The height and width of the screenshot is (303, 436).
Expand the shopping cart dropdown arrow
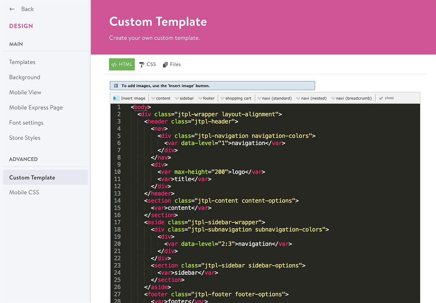pos(223,98)
